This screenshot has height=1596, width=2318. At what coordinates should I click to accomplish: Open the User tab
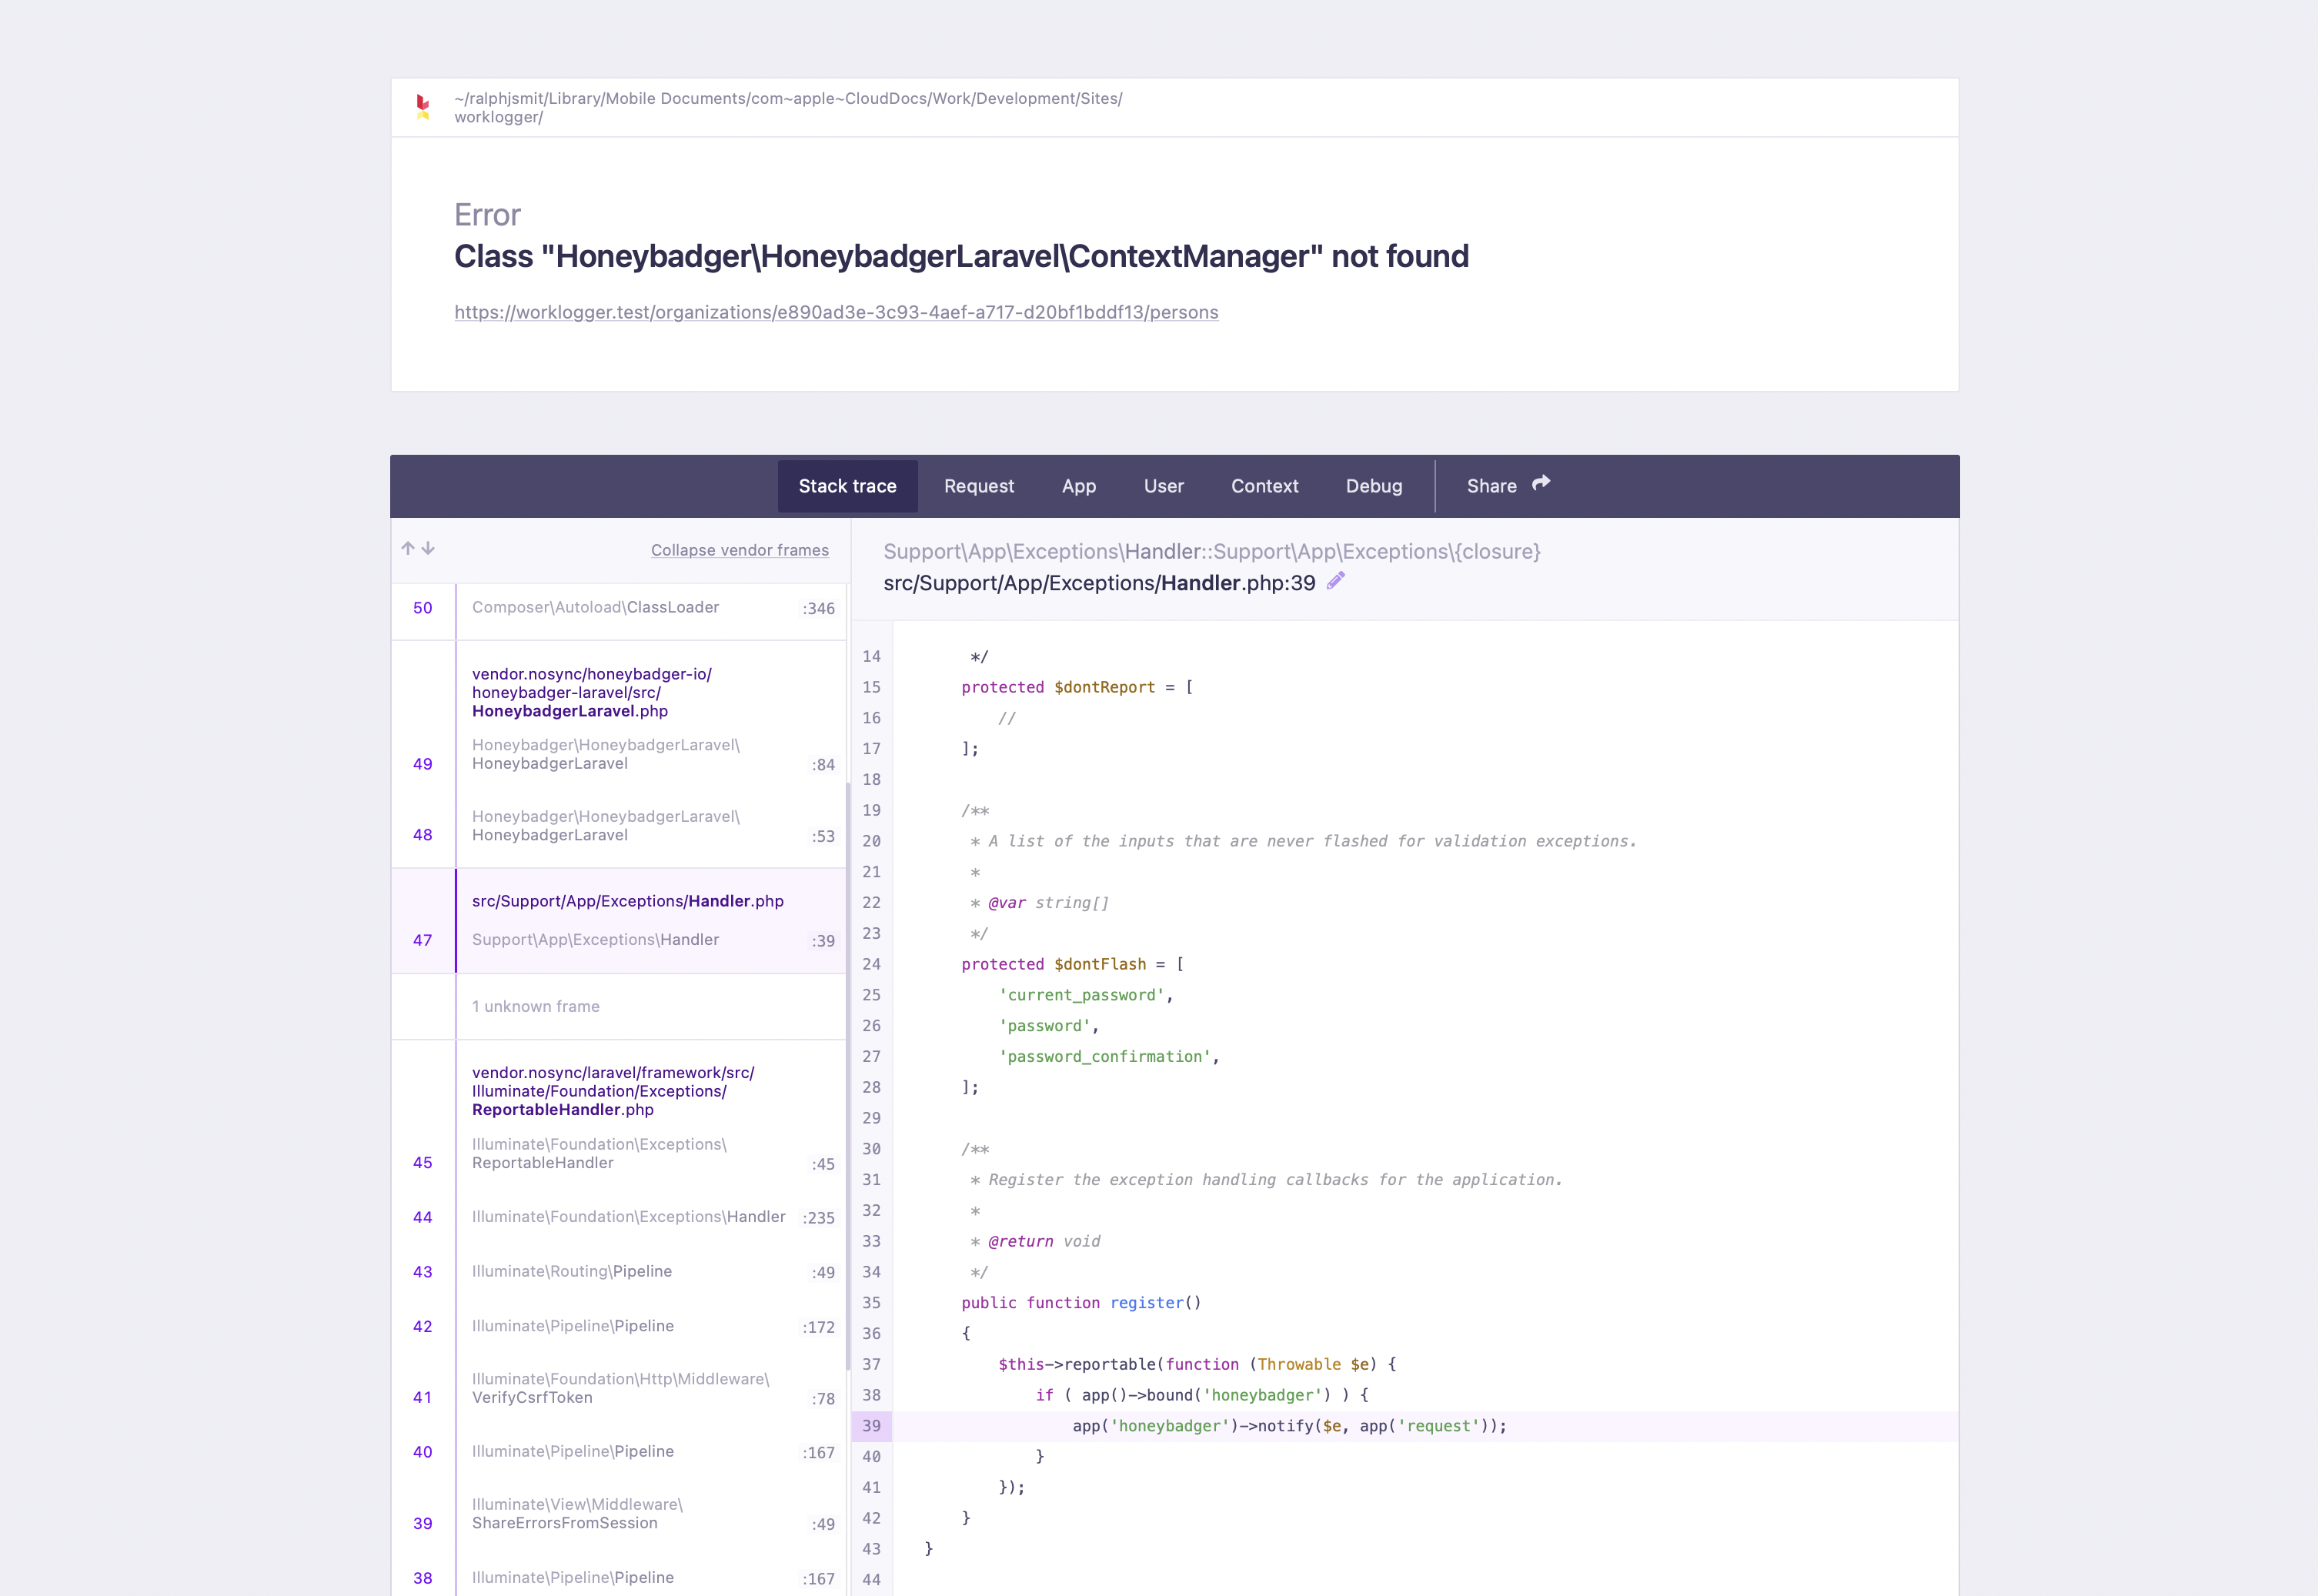point(1163,486)
